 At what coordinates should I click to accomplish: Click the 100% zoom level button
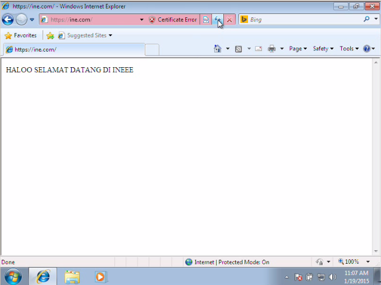348,261
